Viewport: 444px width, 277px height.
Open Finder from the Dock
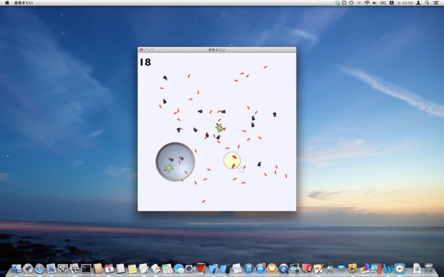click(16, 268)
